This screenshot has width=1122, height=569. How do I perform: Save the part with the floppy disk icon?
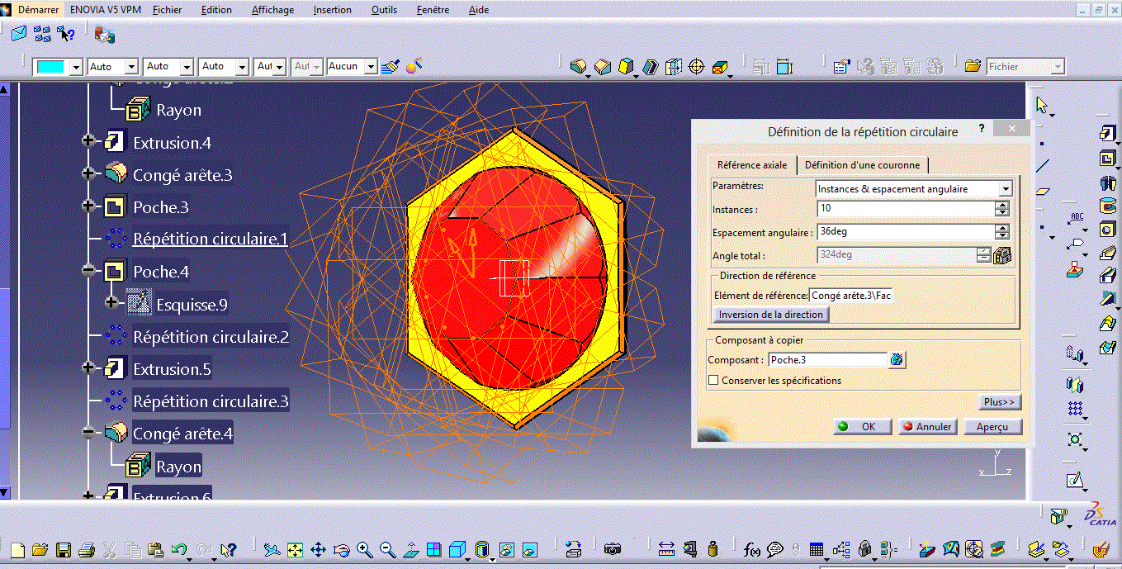click(x=63, y=549)
